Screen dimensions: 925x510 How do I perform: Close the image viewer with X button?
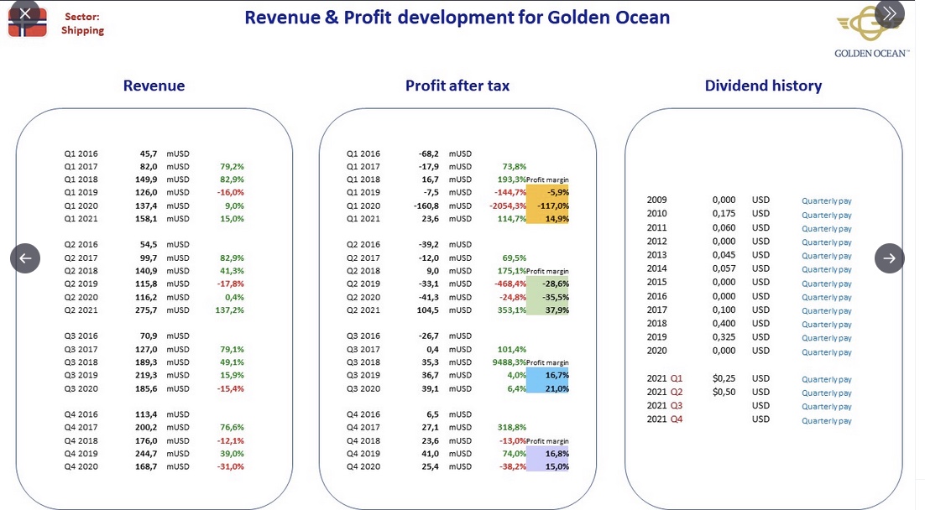coord(25,13)
